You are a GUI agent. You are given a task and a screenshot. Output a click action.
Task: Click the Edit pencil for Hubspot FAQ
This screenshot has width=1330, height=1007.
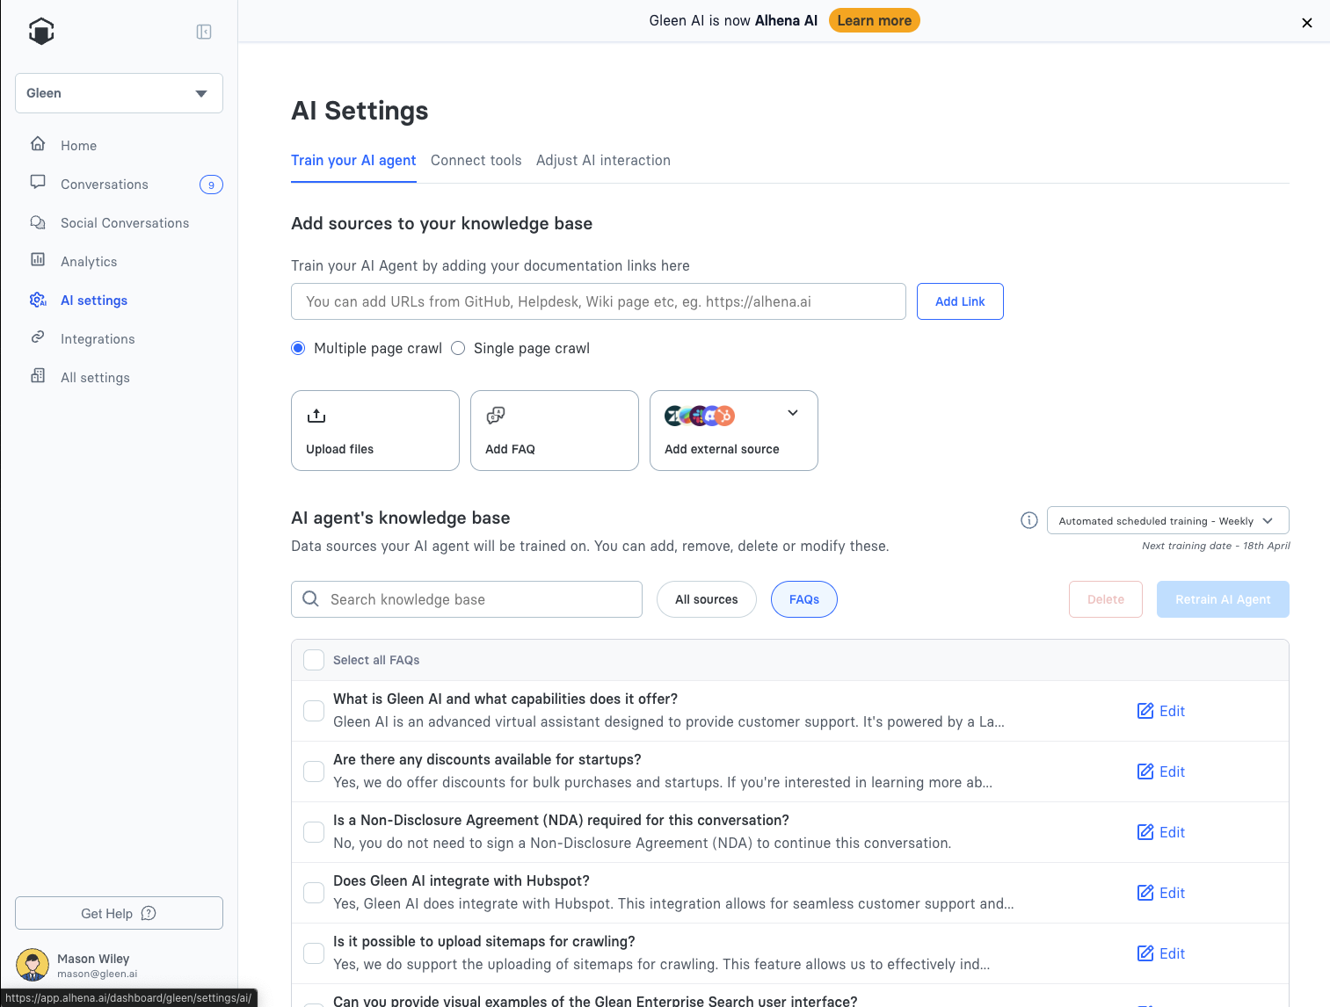coord(1145,893)
